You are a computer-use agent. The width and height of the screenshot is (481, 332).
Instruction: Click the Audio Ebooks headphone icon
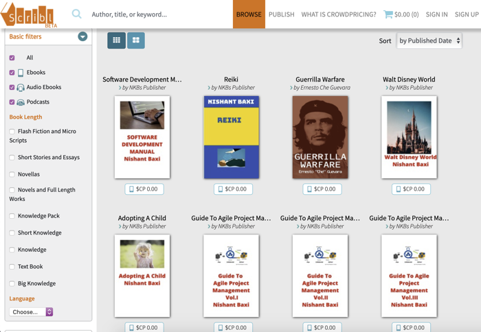coord(21,88)
